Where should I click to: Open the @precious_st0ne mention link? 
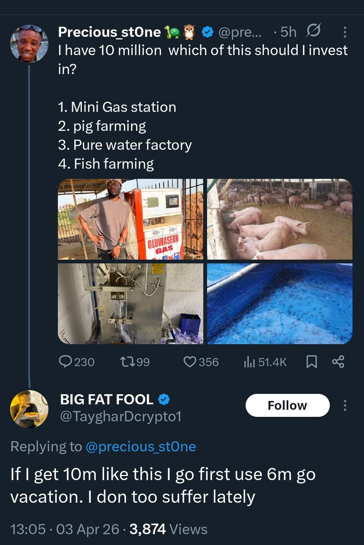click(x=140, y=446)
